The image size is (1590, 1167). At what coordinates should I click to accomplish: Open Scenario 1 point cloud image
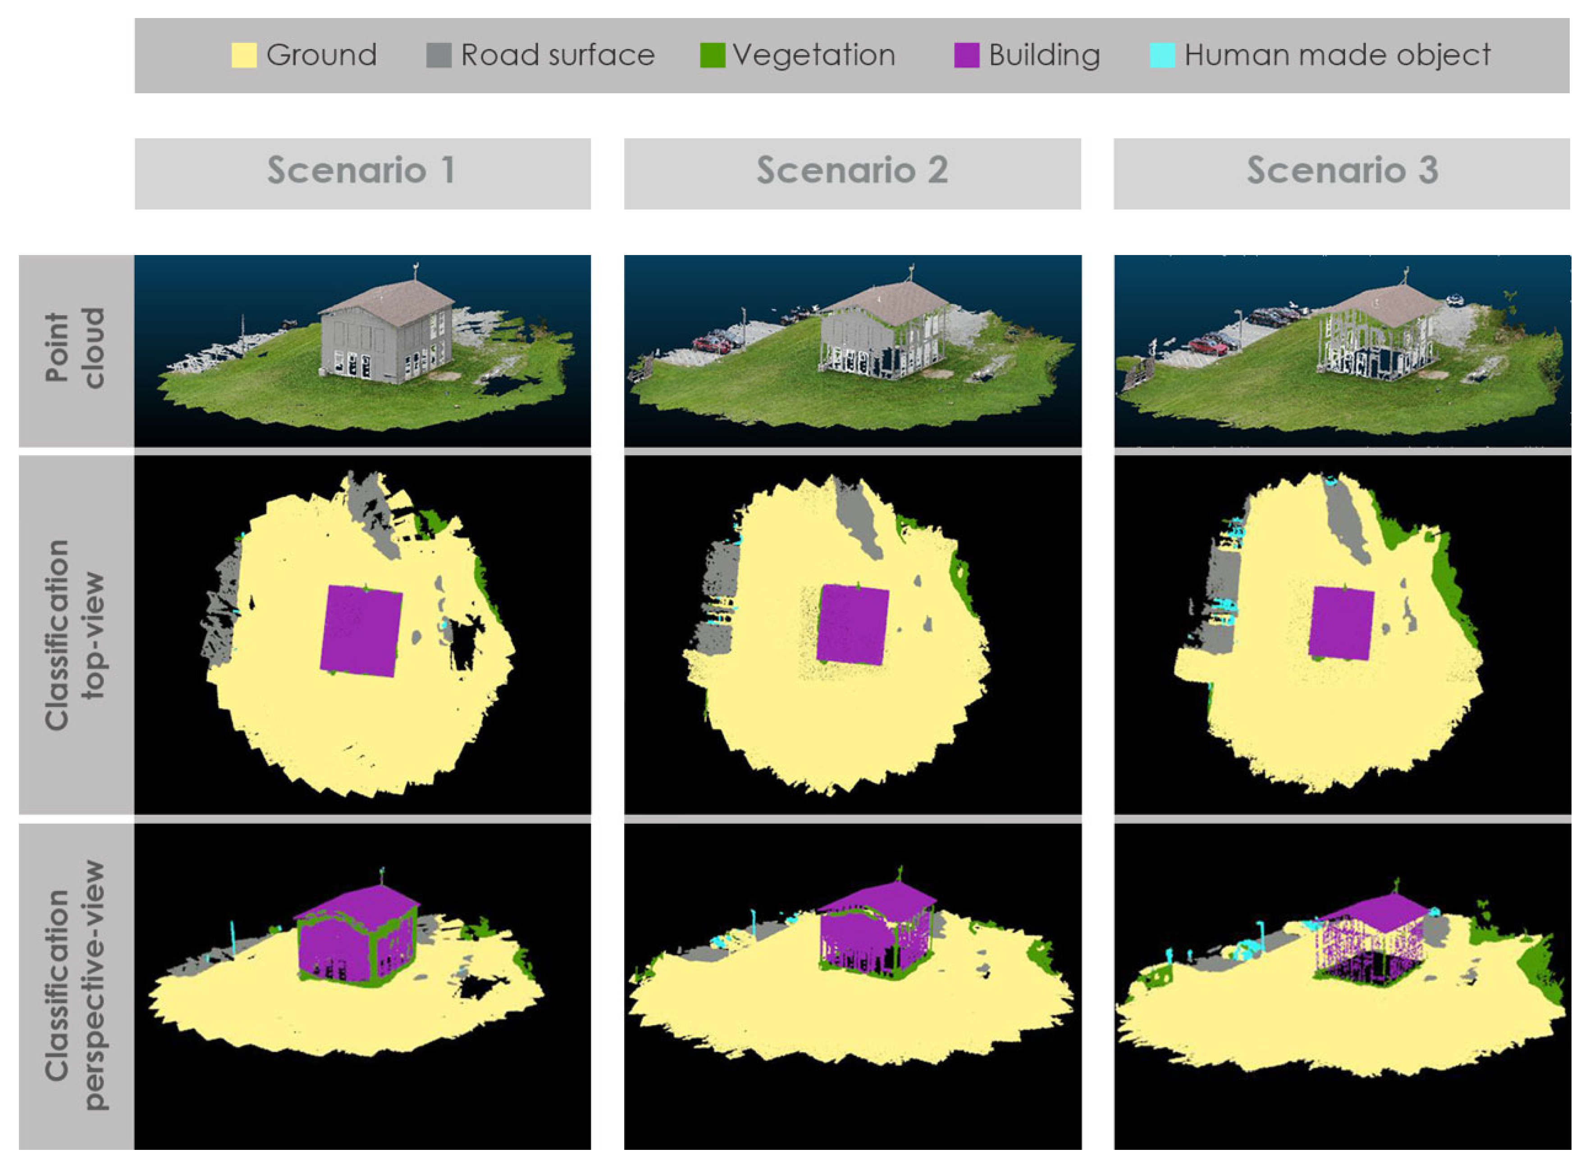coord(362,351)
